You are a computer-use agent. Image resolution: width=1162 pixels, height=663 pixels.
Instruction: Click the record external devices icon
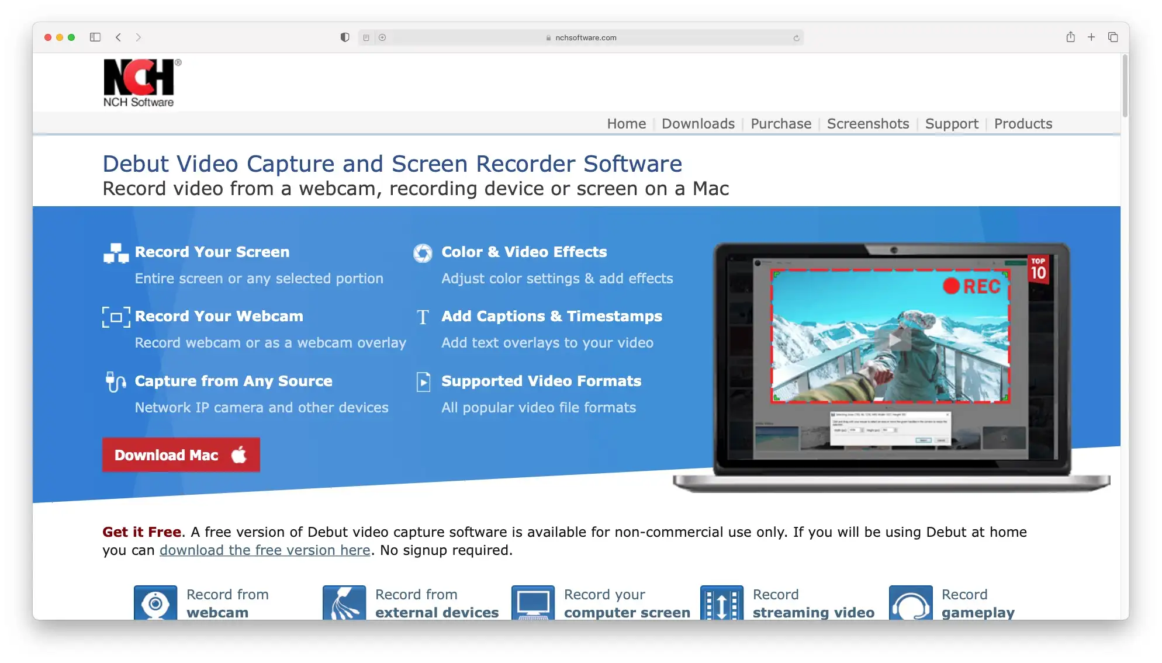point(343,602)
